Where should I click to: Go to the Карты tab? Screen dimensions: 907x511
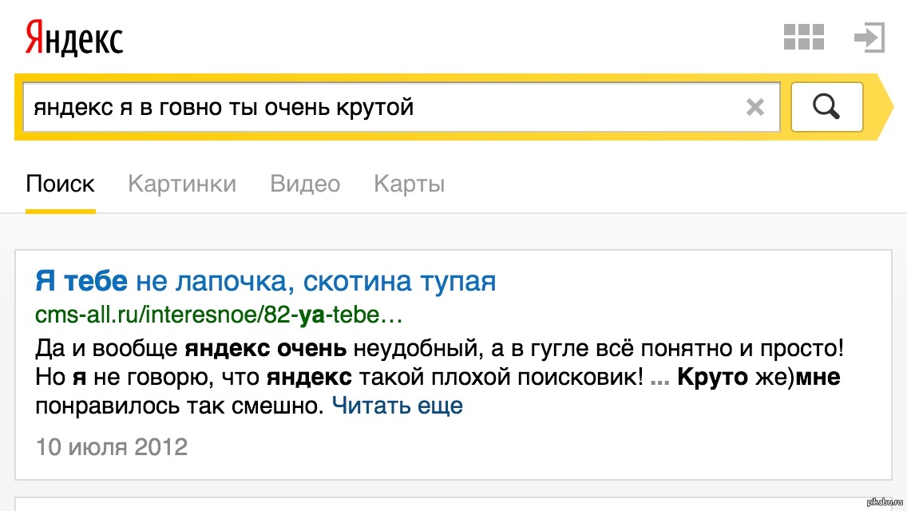409,184
